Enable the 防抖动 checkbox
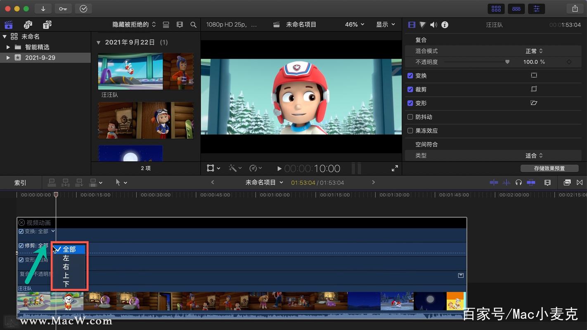Image resolution: width=587 pixels, height=330 pixels. point(410,117)
